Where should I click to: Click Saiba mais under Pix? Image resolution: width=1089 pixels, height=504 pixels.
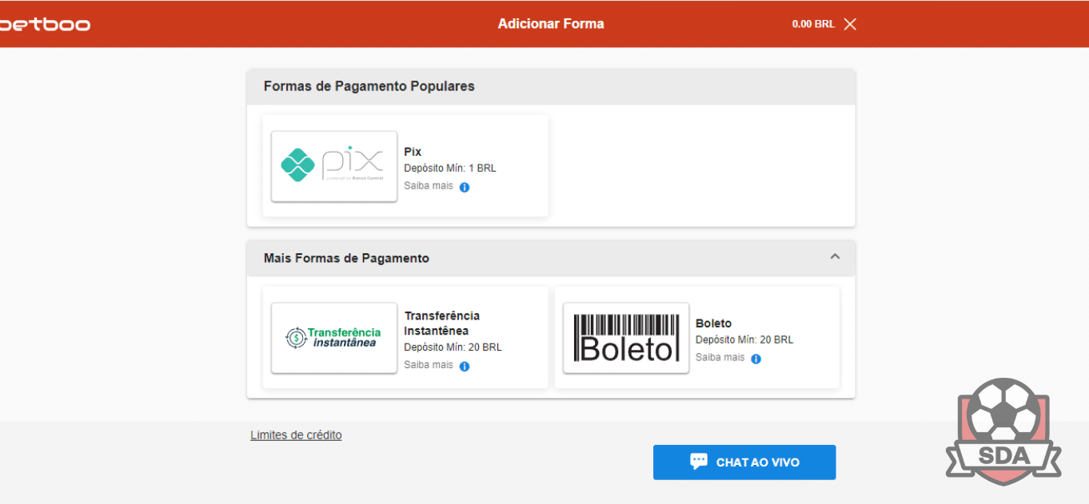pyautogui.click(x=429, y=185)
